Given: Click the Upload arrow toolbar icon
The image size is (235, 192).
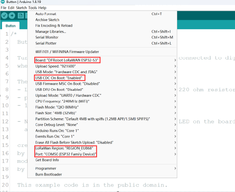Looking at the screenshot, I should [x=12, y=16].
